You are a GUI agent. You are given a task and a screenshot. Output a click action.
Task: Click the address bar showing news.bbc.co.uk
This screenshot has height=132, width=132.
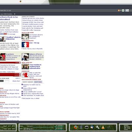(x=58, y=11)
